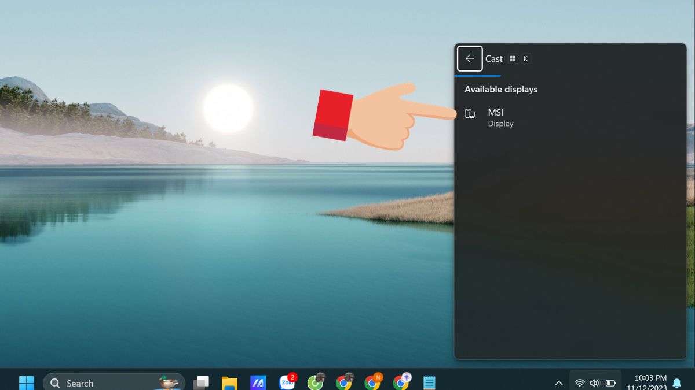Click the Cast panel title
The width and height of the screenshot is (695, 390).
tap(494, 58)
